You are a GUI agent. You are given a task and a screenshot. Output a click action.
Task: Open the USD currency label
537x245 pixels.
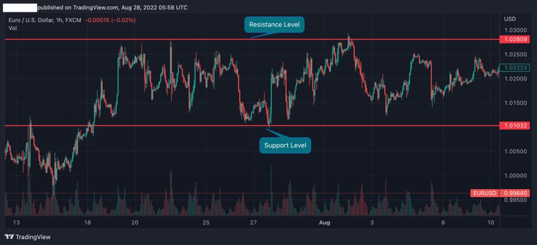click(x=510, y=19)
